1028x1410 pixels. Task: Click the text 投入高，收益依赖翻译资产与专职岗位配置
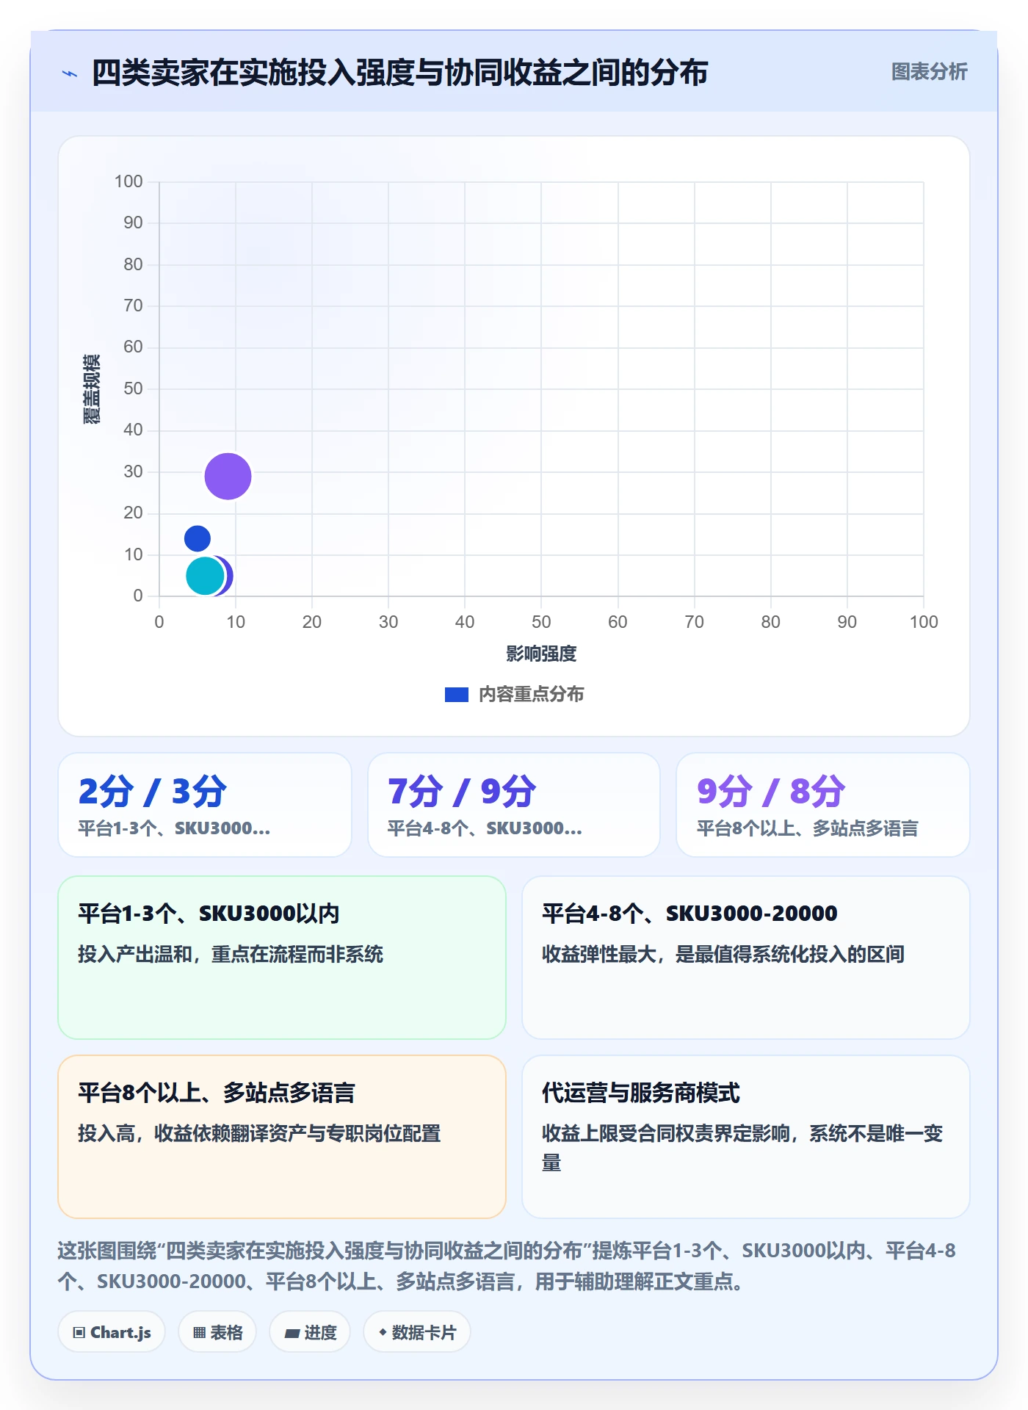coord(259,1133)
